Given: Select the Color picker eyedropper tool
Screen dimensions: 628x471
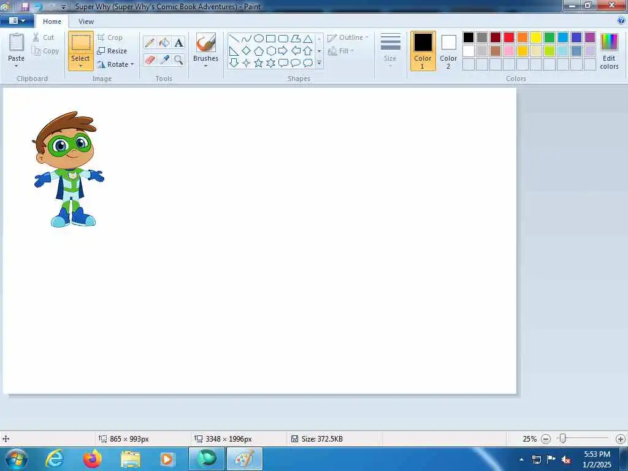Looking at the screenshot, I should [164, 59].
